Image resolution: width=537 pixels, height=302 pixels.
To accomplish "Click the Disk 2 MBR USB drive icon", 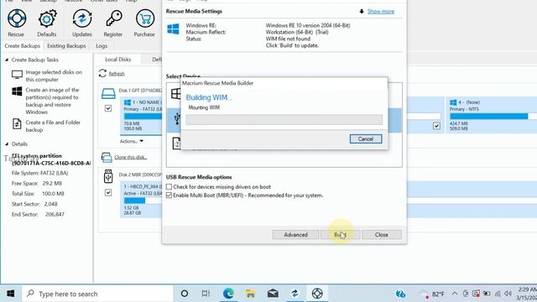I will (x=108, y=176).
